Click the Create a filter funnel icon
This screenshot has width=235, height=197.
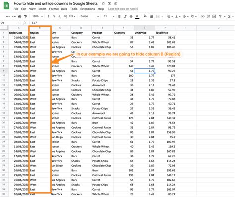click(x=220, y=16)
